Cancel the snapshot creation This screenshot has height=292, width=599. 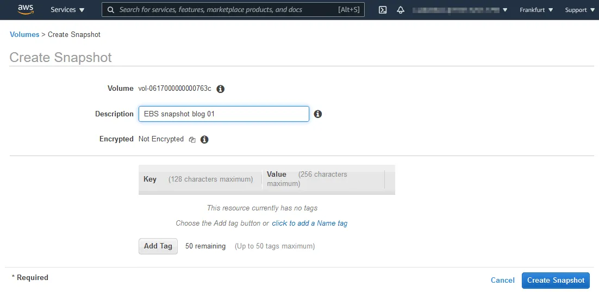click(x=502, y=280)
